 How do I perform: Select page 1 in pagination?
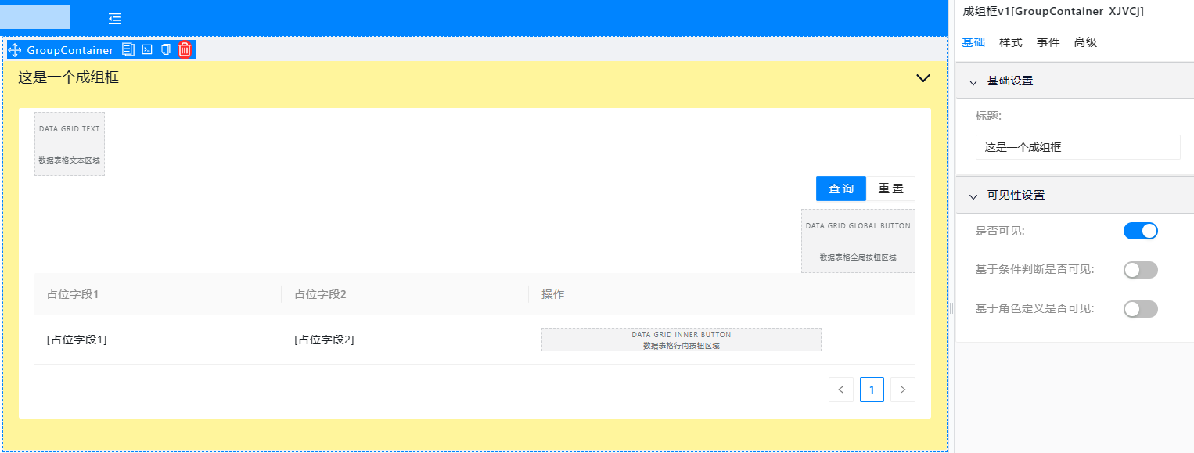[x=872, y=390]
